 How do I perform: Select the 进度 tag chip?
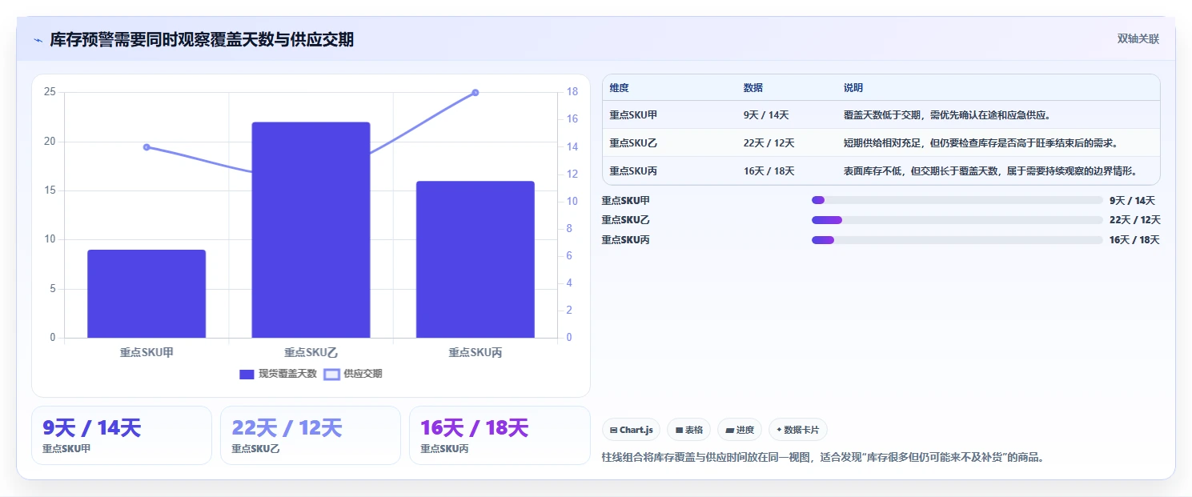click(x=740, y=430)
